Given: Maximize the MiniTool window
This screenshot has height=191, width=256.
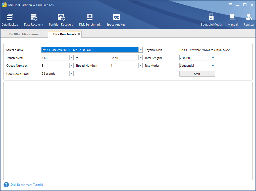Looking at the screenshot, I should coord(245,5).
